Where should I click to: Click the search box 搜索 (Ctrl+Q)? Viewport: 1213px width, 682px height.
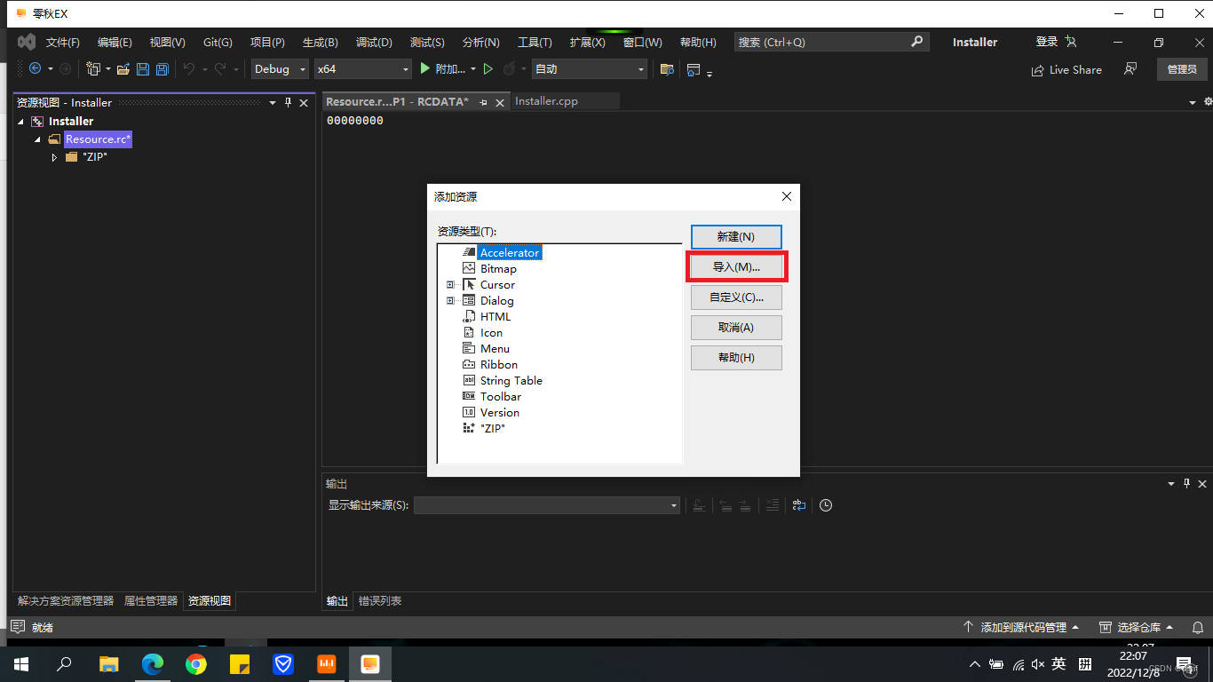click(831, 42)
